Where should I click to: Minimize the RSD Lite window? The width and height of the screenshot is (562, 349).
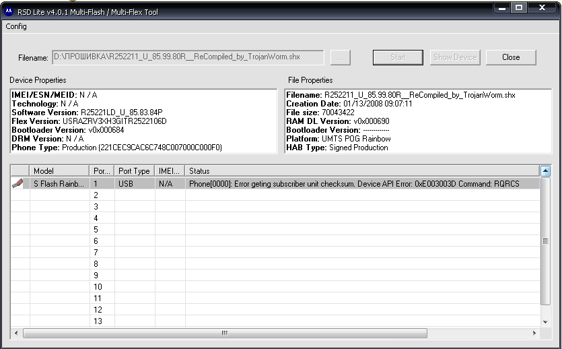[x=502, y=7]
